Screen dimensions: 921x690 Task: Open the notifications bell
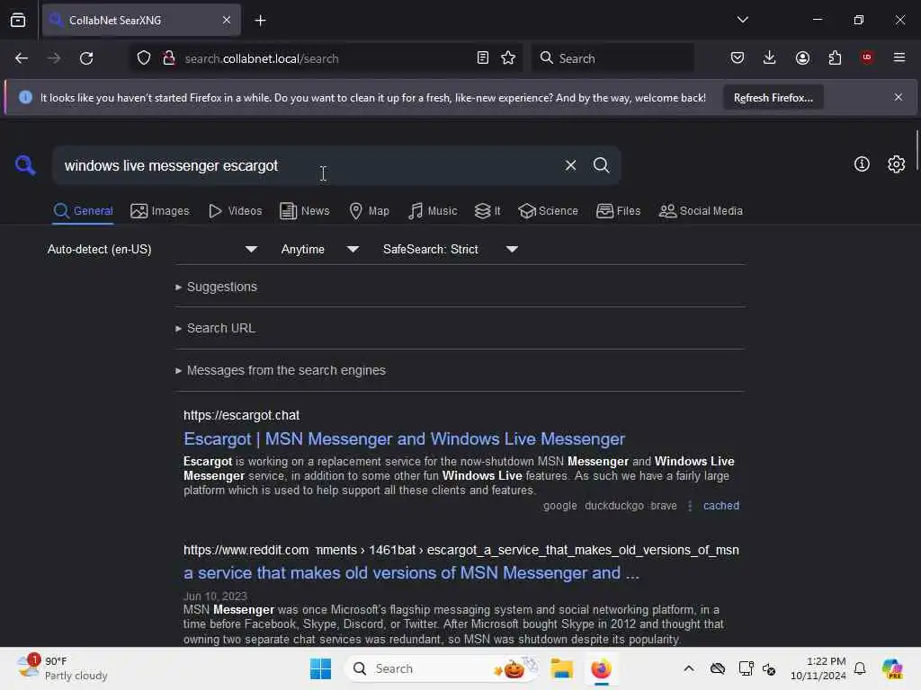[860, 668]
